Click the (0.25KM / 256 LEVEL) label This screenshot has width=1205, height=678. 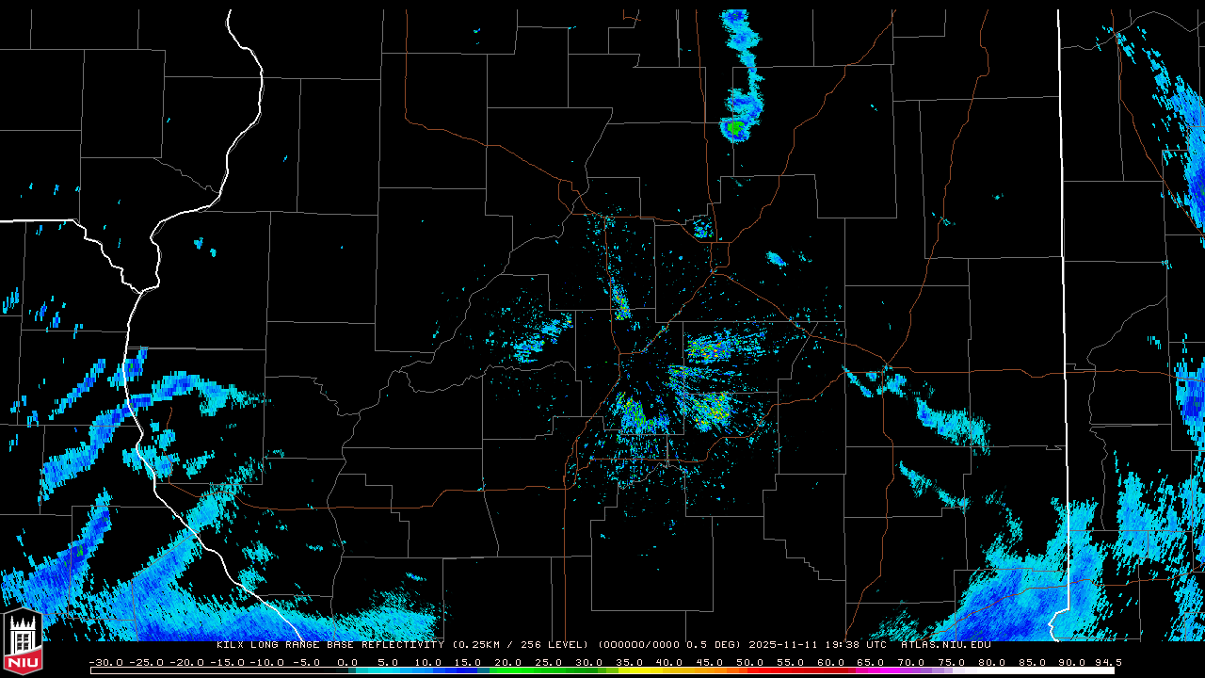521,645
